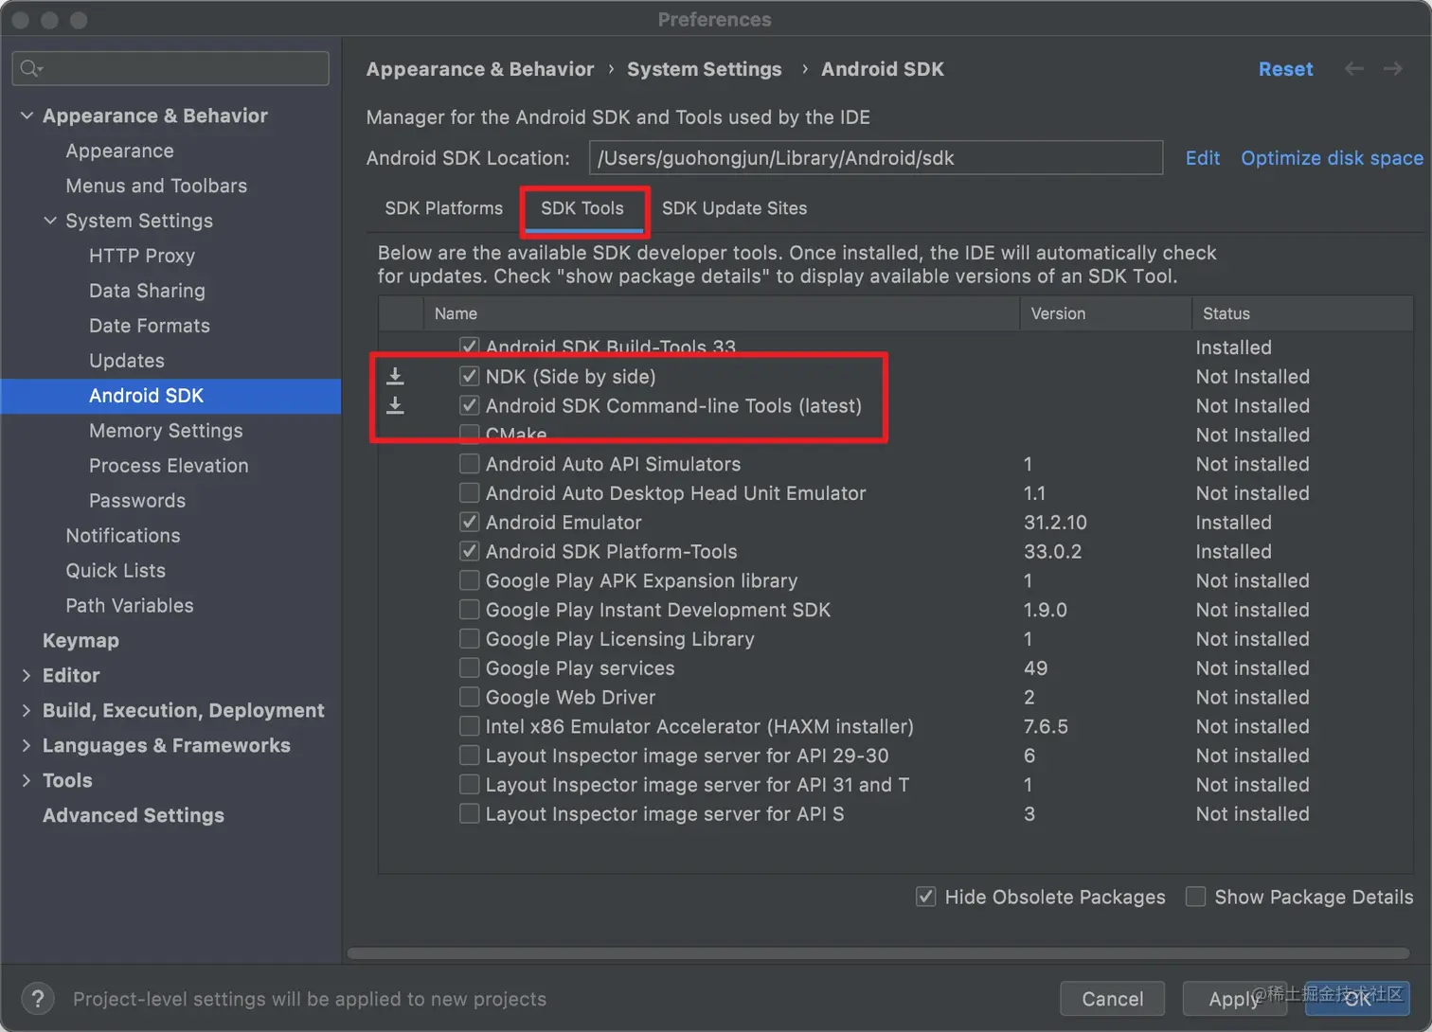This screenshot has height=1032, width=1432.
Task: Click download icon beside Command-line Tools row
Action: 396,406
